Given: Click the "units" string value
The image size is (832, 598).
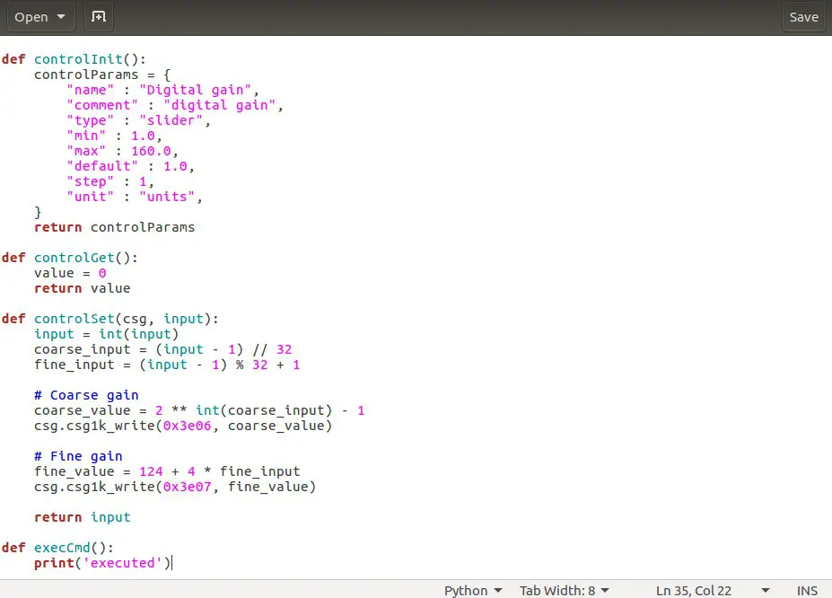Looking at the screenshot, I should tap(167, 197).
